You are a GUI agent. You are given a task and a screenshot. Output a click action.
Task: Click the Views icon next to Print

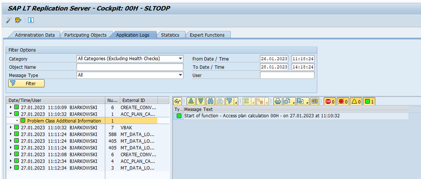click(x=287, y=101)
